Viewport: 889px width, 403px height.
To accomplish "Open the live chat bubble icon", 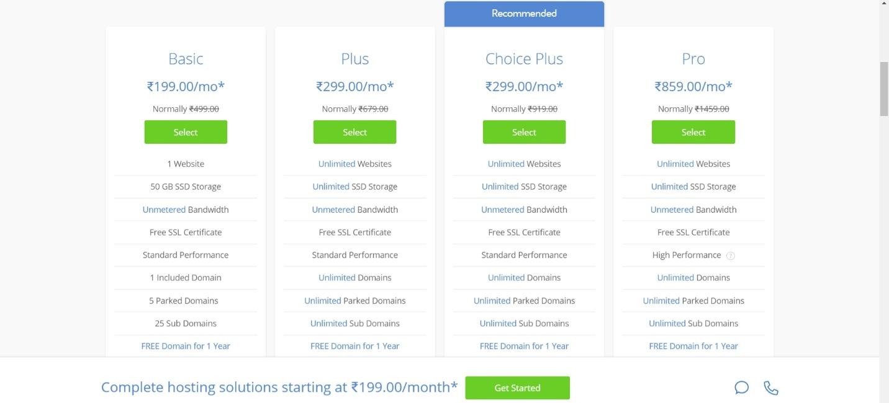I will (x=741, y=387).
